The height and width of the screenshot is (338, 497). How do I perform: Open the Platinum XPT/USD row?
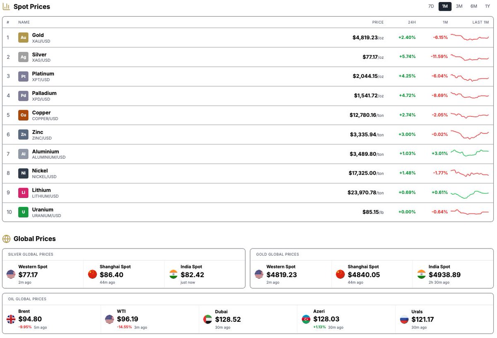click(248, 77)
